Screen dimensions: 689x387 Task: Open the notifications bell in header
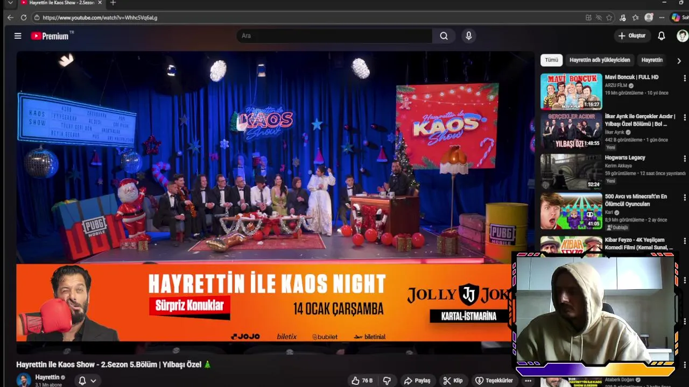(662, 36)
